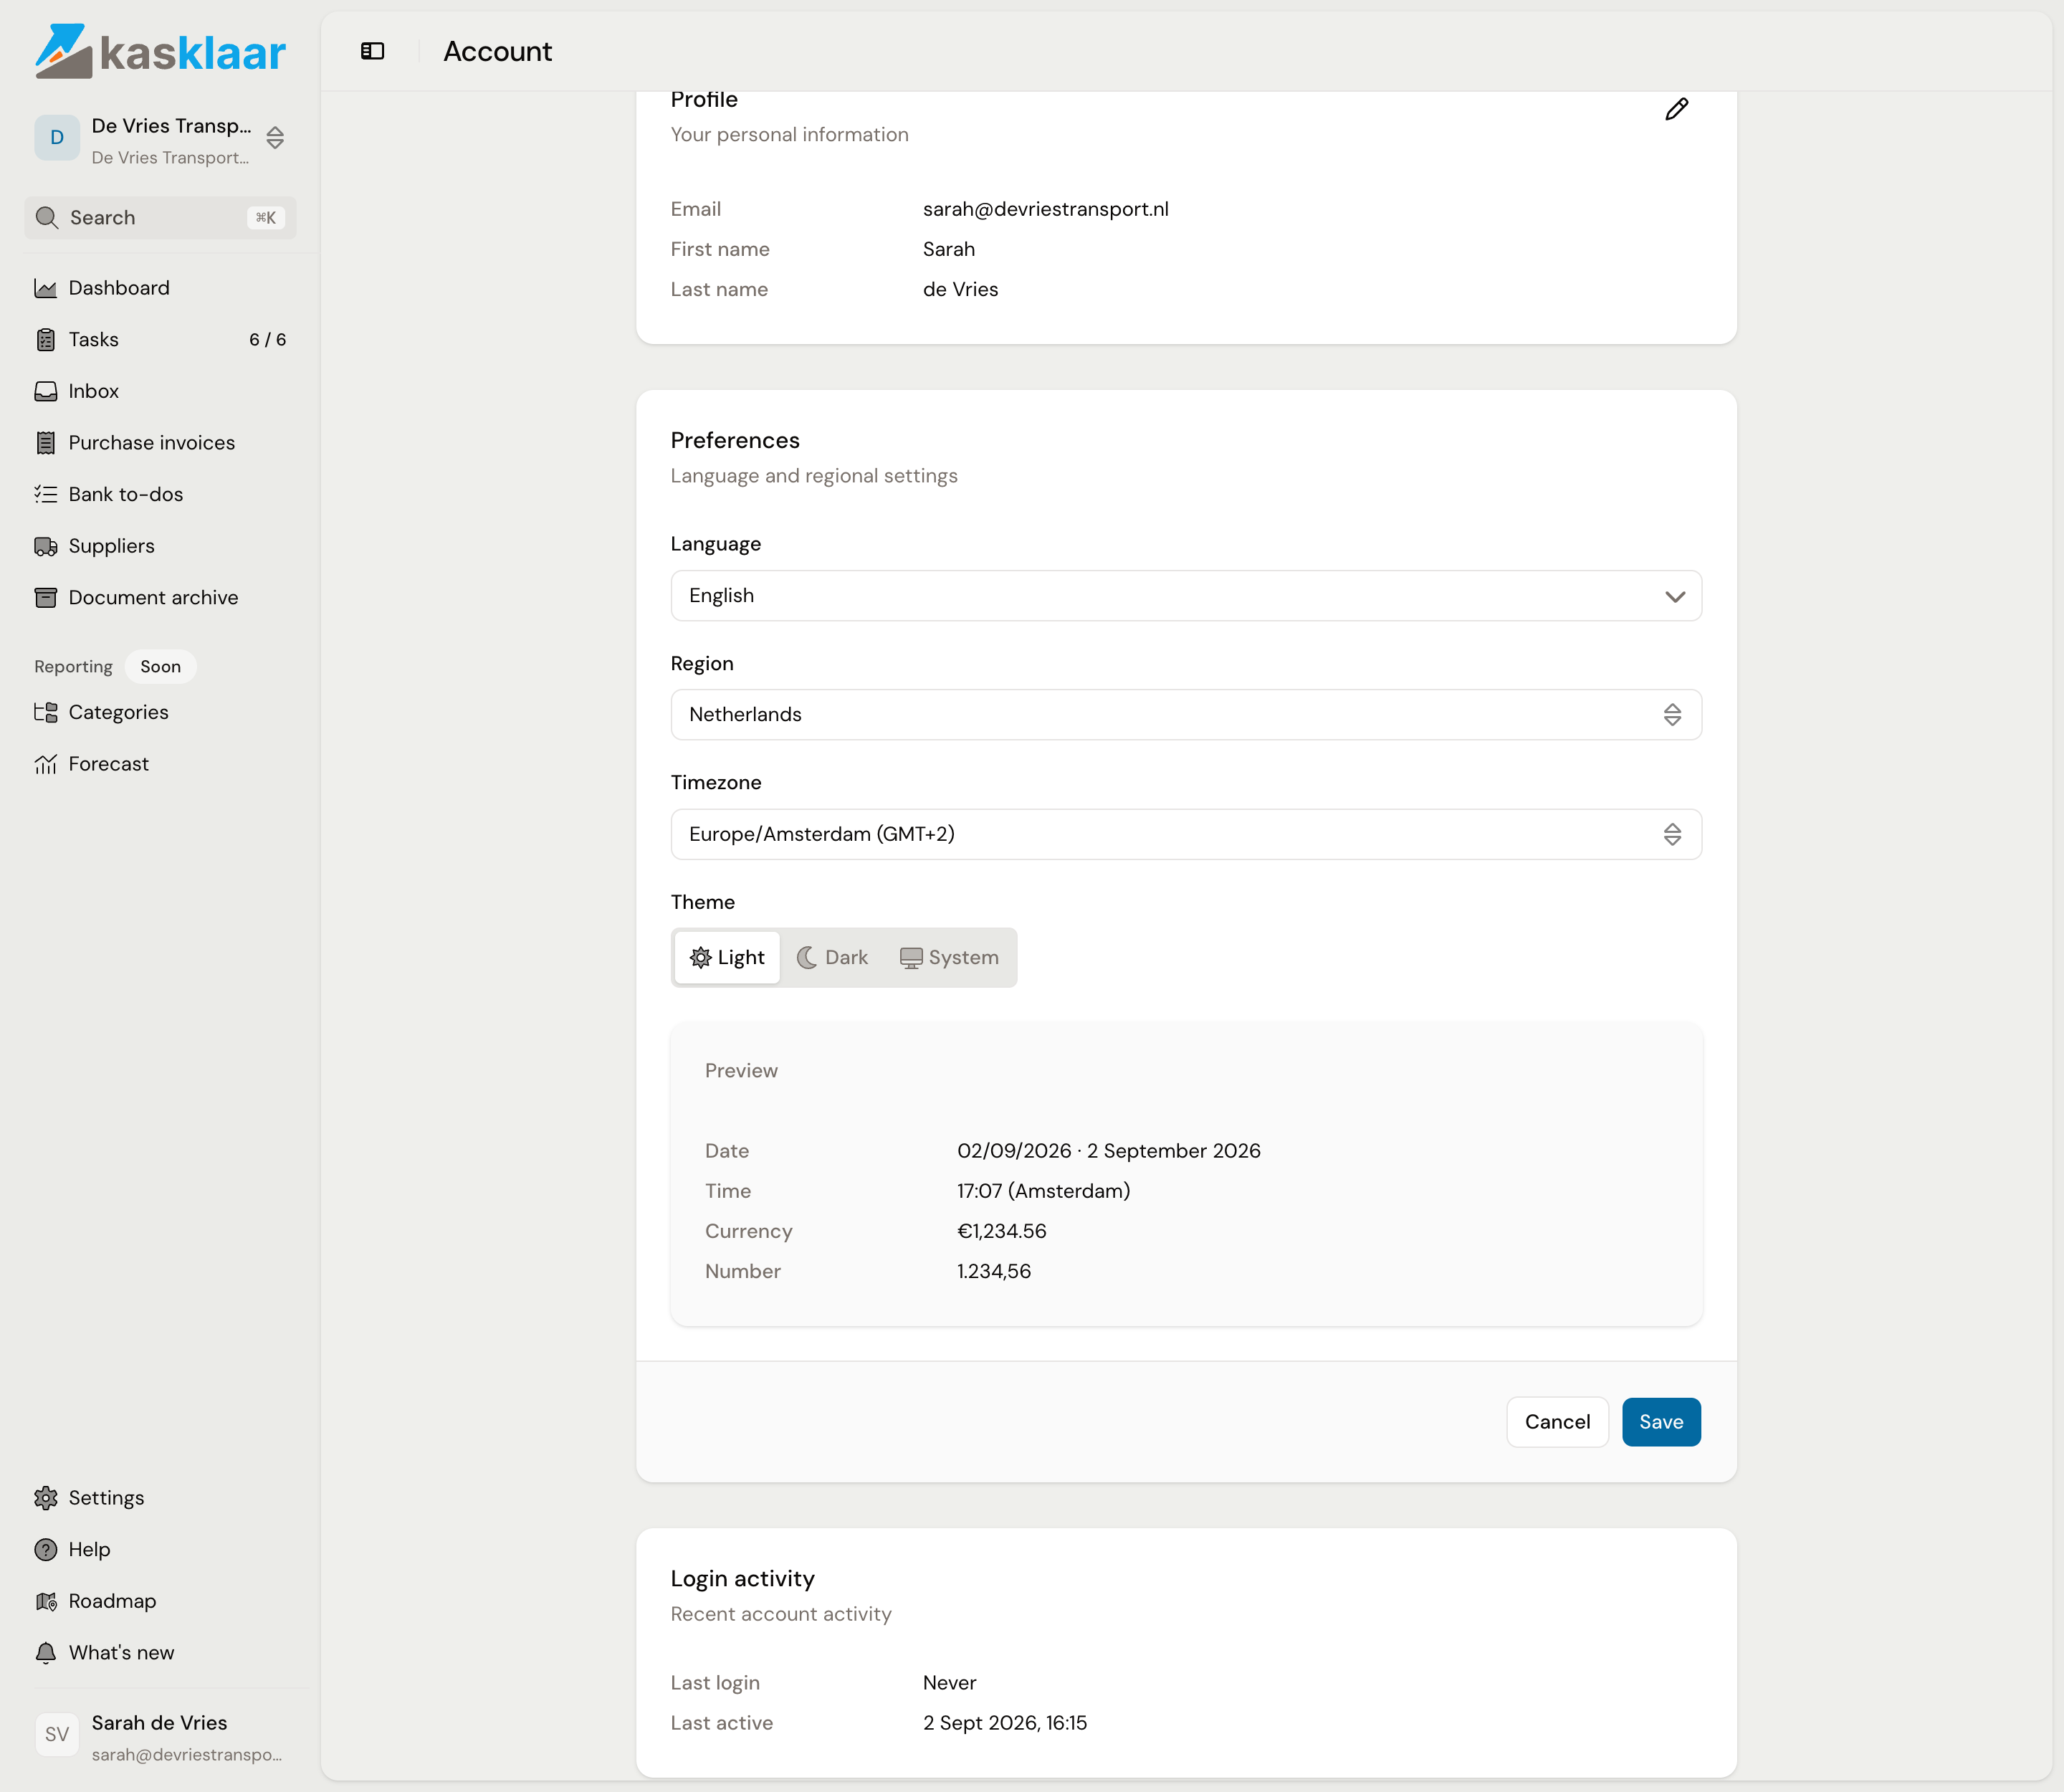Click the '1.234,56' number preview value
The image size is (2064, 1792).
993,1271
